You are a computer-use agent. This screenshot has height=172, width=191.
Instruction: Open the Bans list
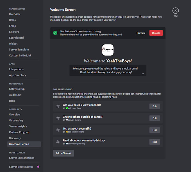point(12,101)
